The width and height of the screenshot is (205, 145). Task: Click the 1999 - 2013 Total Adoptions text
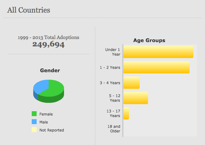[48, 37]
